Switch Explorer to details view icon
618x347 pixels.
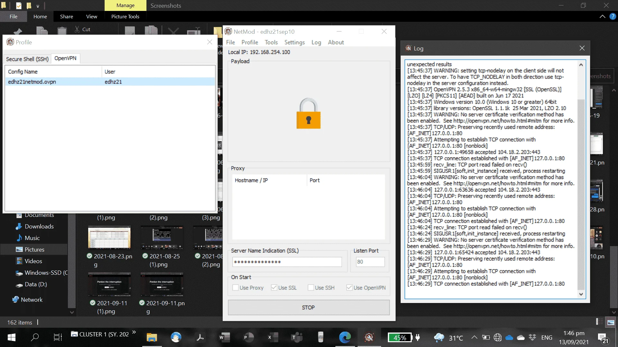[599, 322]
